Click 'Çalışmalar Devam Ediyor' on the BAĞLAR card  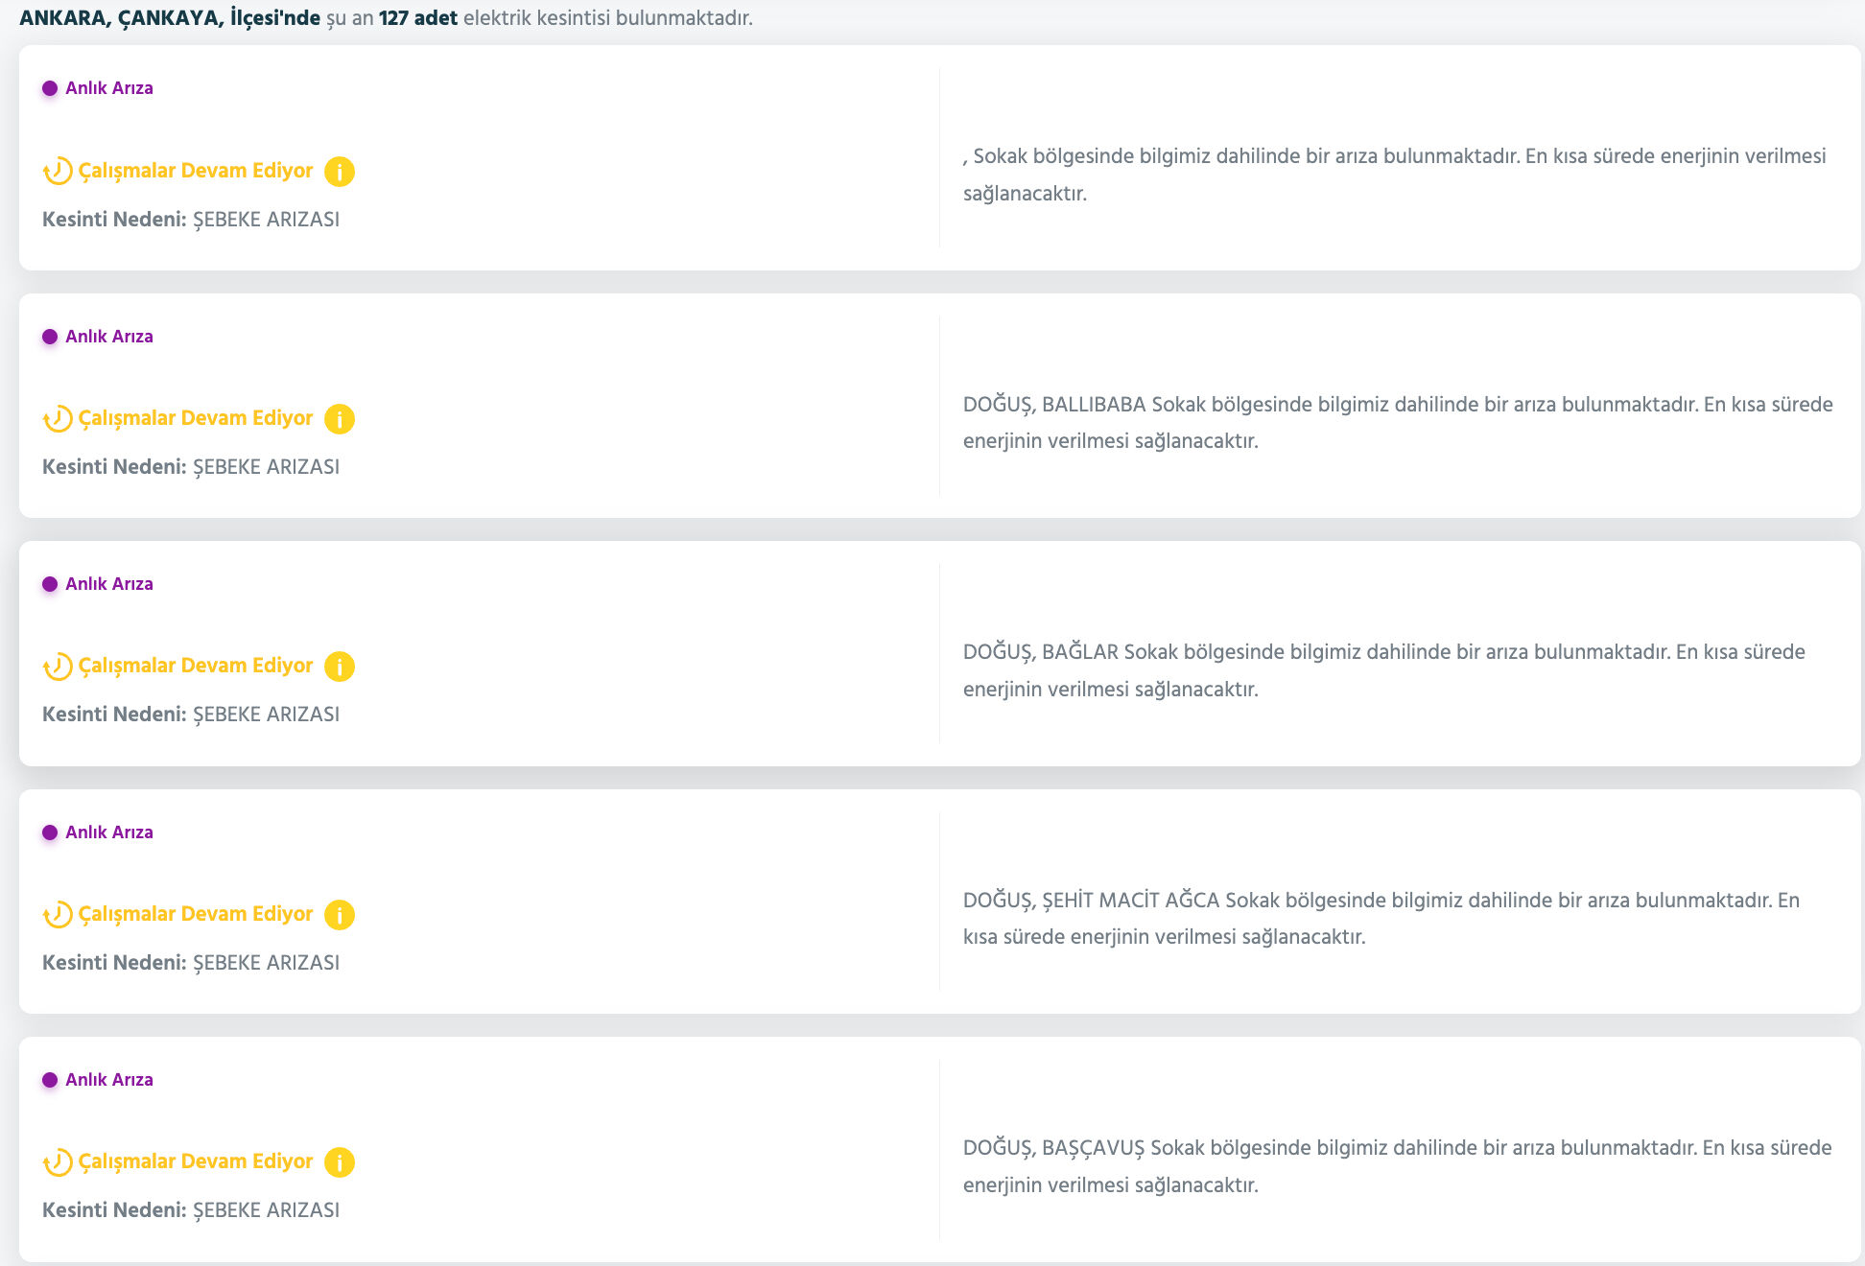click(196, 666)
